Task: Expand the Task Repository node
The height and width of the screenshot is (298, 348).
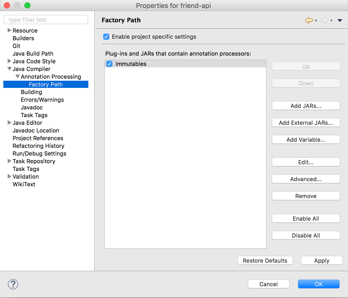Action: tap(9, 161)
